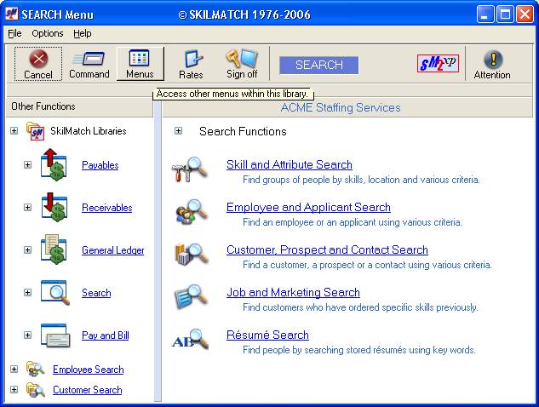The width and height of the screenshot is (539, 407).
Task: Open the Command toolbar icon
Action: 89,59
